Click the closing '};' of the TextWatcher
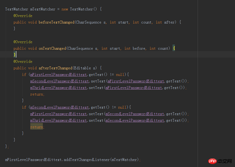Screen dimensions: 235x167 point(7,146)
